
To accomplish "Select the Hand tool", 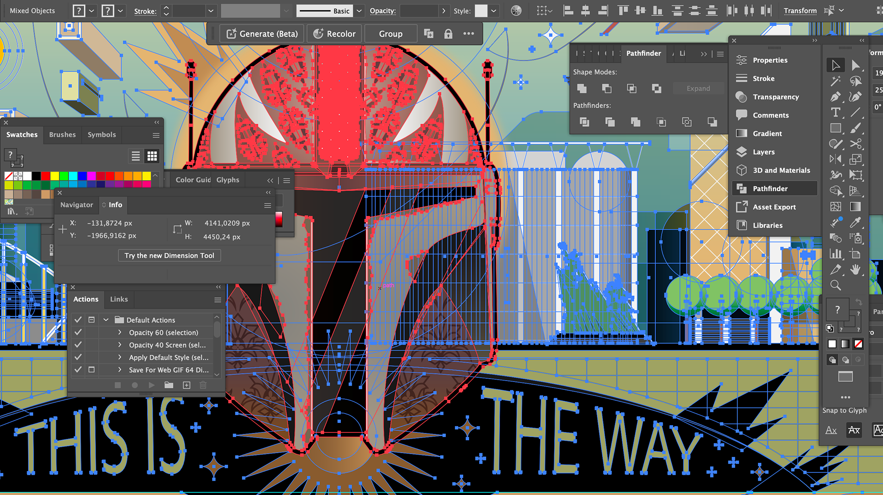I will point(855,270).
